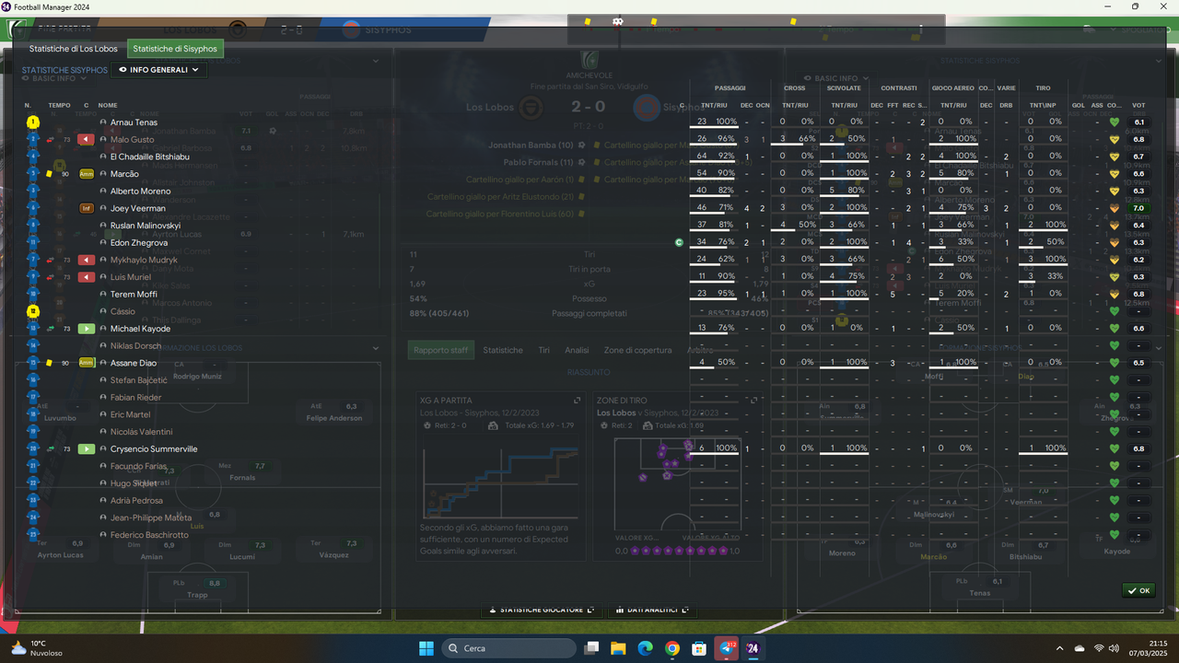1179x663 pixels.
Task: Expand the Zone di tiro panel
Action: coord(754,401)
